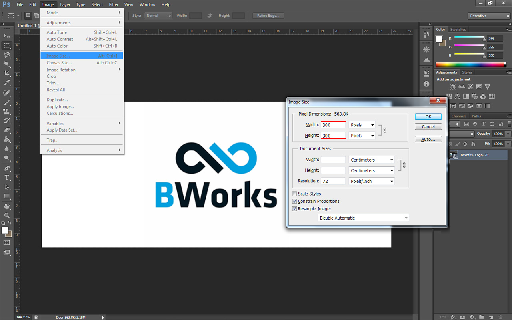The width and height of the screenshot is (512, 320).
Task: Add an Exposure adjustment
Action: [479, 87]
